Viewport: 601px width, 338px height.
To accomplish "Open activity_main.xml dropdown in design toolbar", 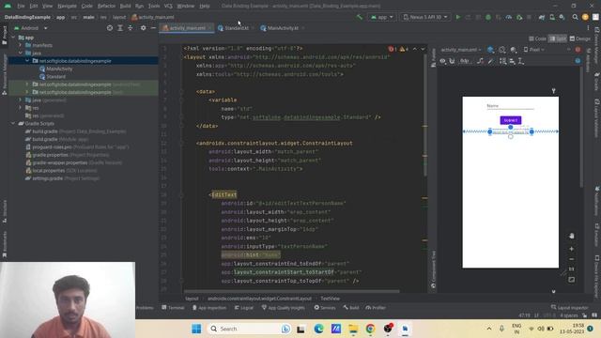I will [461, 50].
